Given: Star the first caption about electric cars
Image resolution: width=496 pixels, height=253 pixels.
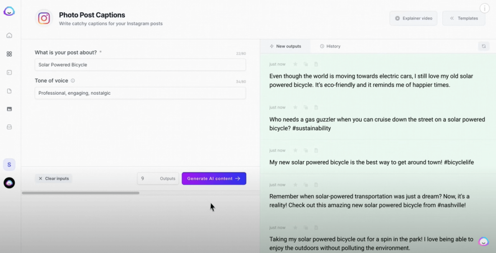Looking at the screenshot, I should pyautogui.click(x=295, y=64).
